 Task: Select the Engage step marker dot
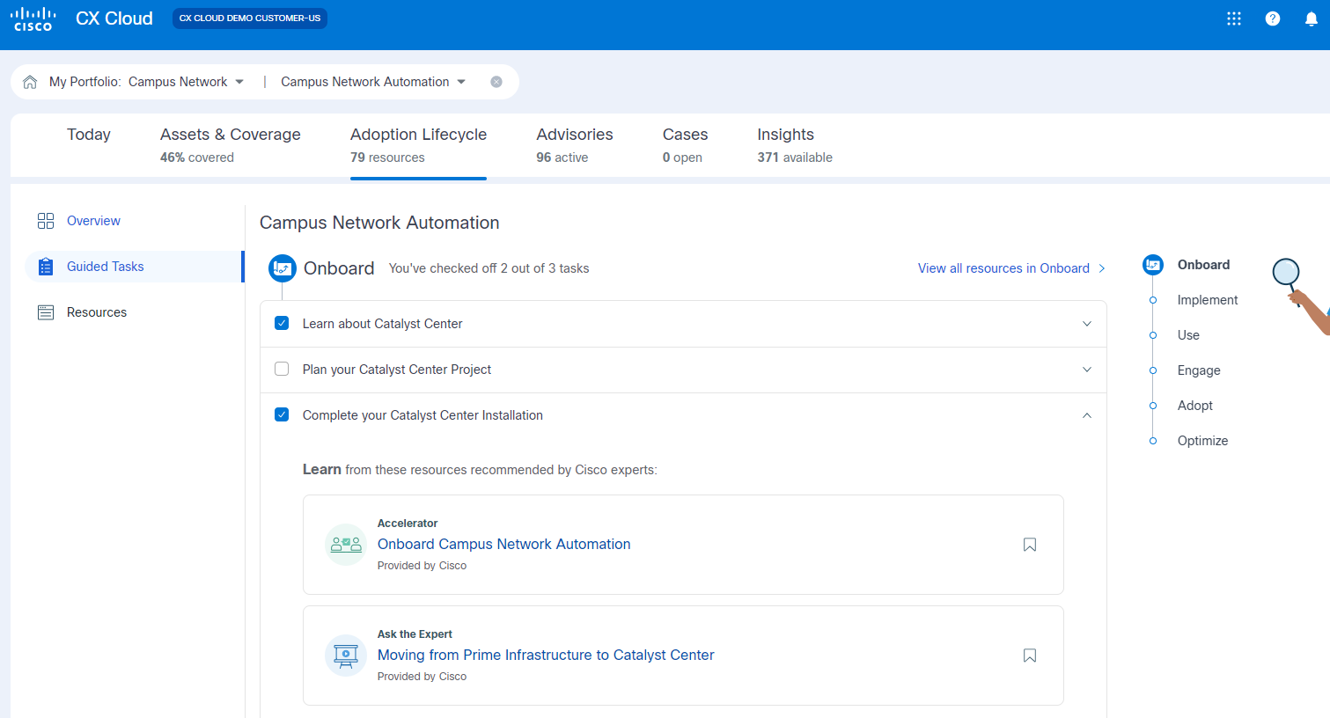(x=1153, y=370)
